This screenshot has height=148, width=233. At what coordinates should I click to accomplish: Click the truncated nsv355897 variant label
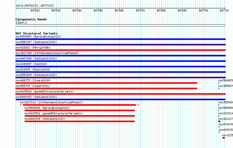226,86
